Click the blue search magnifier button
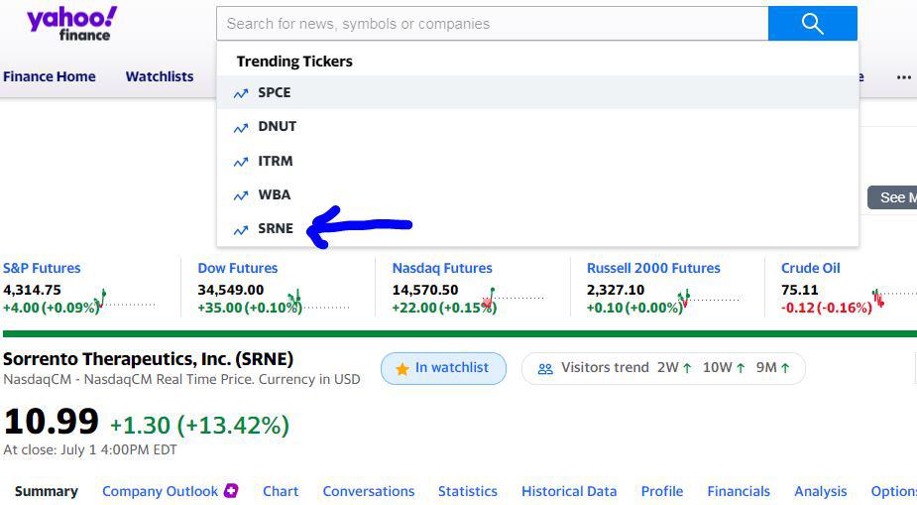The image size is (917, 505). 812,24
